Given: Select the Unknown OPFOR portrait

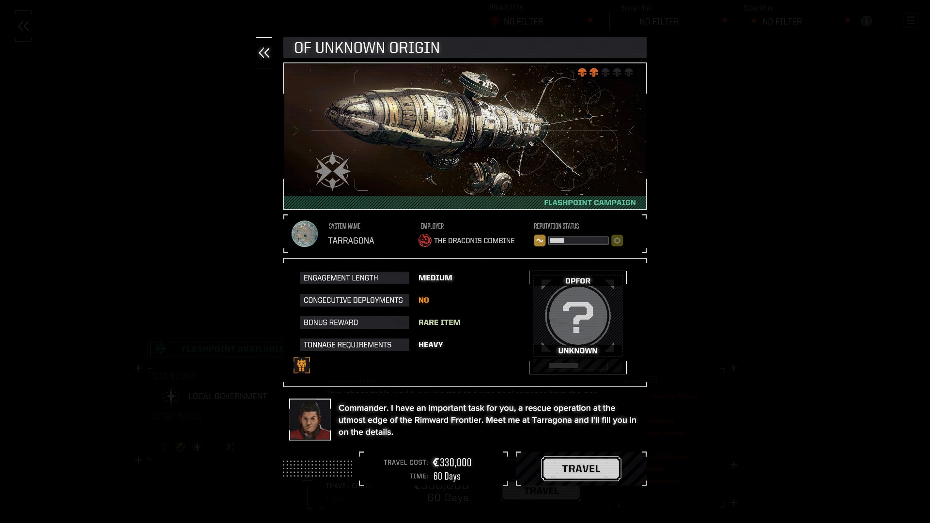Looking at the screenshot, I should pyautogui.click(x=578, y=316).
